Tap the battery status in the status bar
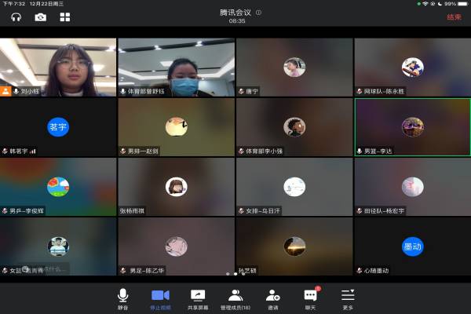The image size is (471, 314). click(x=458, y=3)
